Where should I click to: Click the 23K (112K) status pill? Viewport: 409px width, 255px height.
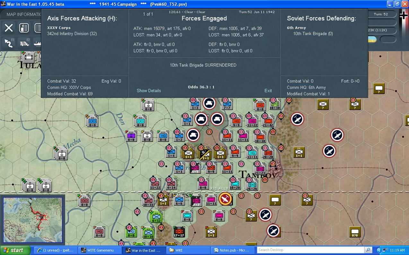381,30
